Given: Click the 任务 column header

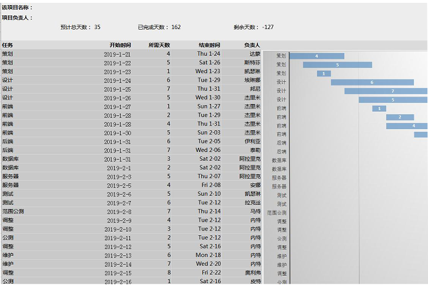Looking at the screenshot, I should pyautogui.click(x=8, y=45).
